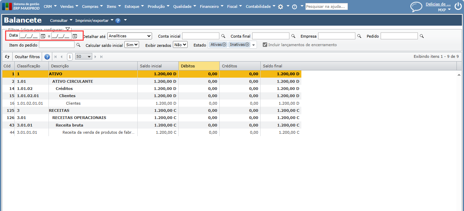Click the Conta inicial search magnifier

[223, 36]
